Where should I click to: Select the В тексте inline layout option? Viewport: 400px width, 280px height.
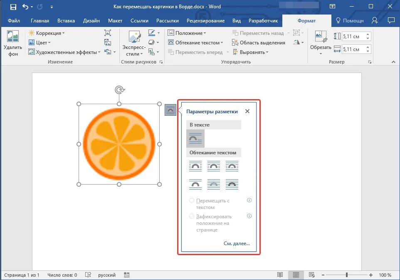coord(195,139)
